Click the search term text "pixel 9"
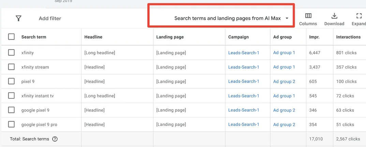The height and width of the screenshot is (147, 366). pyautogui.click(x=28, y=82)
